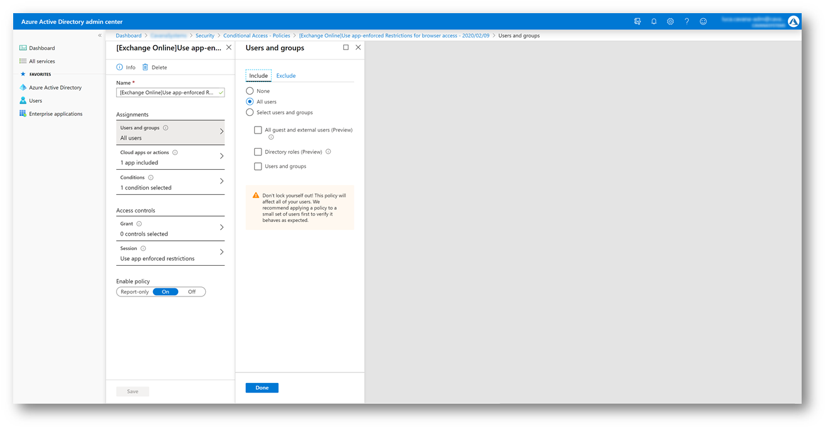Switch to the Include tab
The height and width of the screenshot is (430, 828).
(x=258, y=75)
